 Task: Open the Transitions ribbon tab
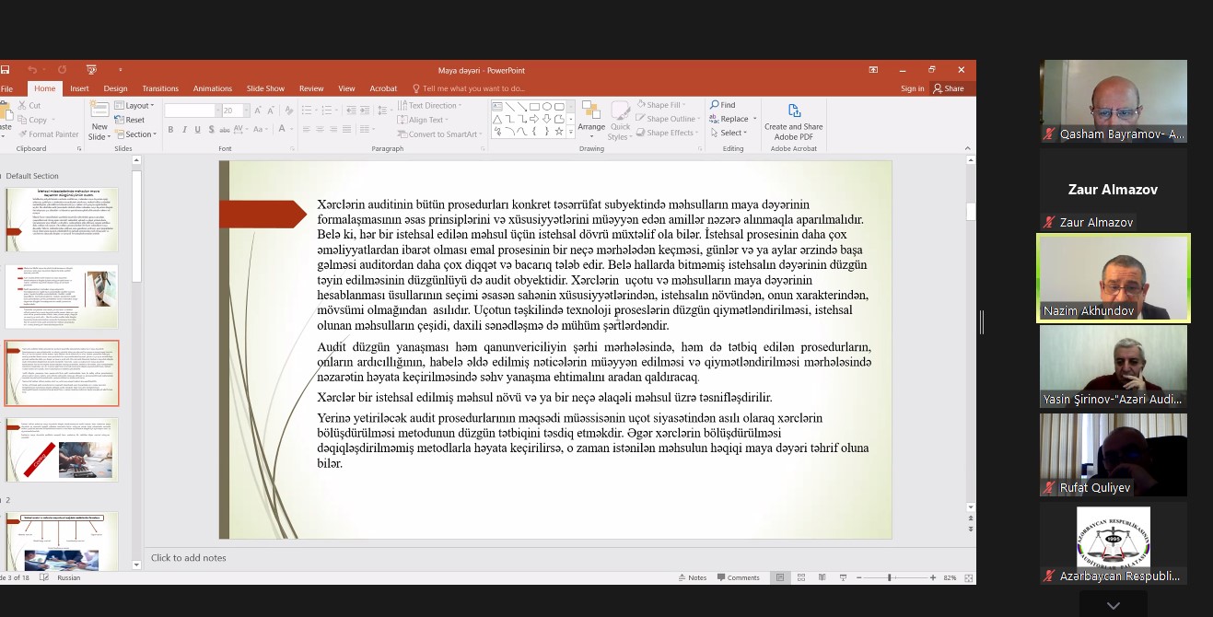tap(160, 88)
